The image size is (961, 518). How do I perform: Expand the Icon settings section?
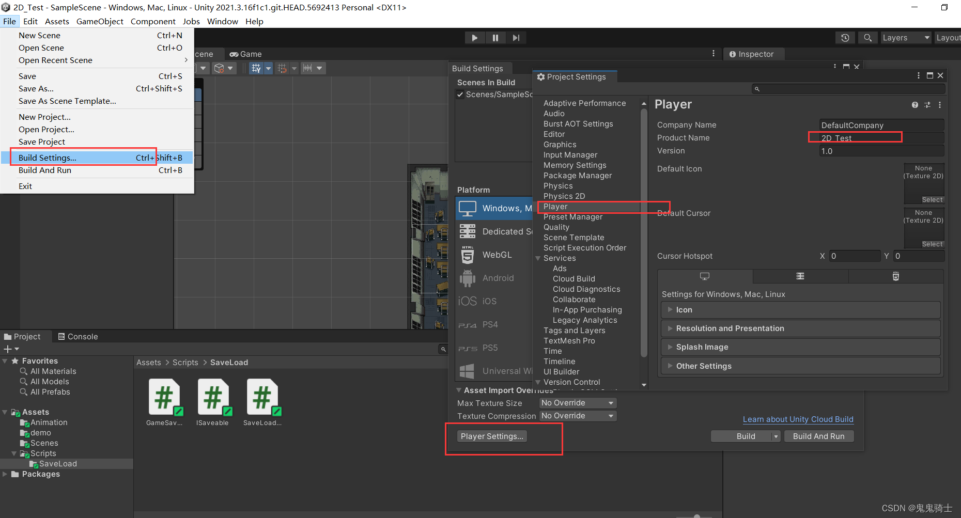(800, 310)
